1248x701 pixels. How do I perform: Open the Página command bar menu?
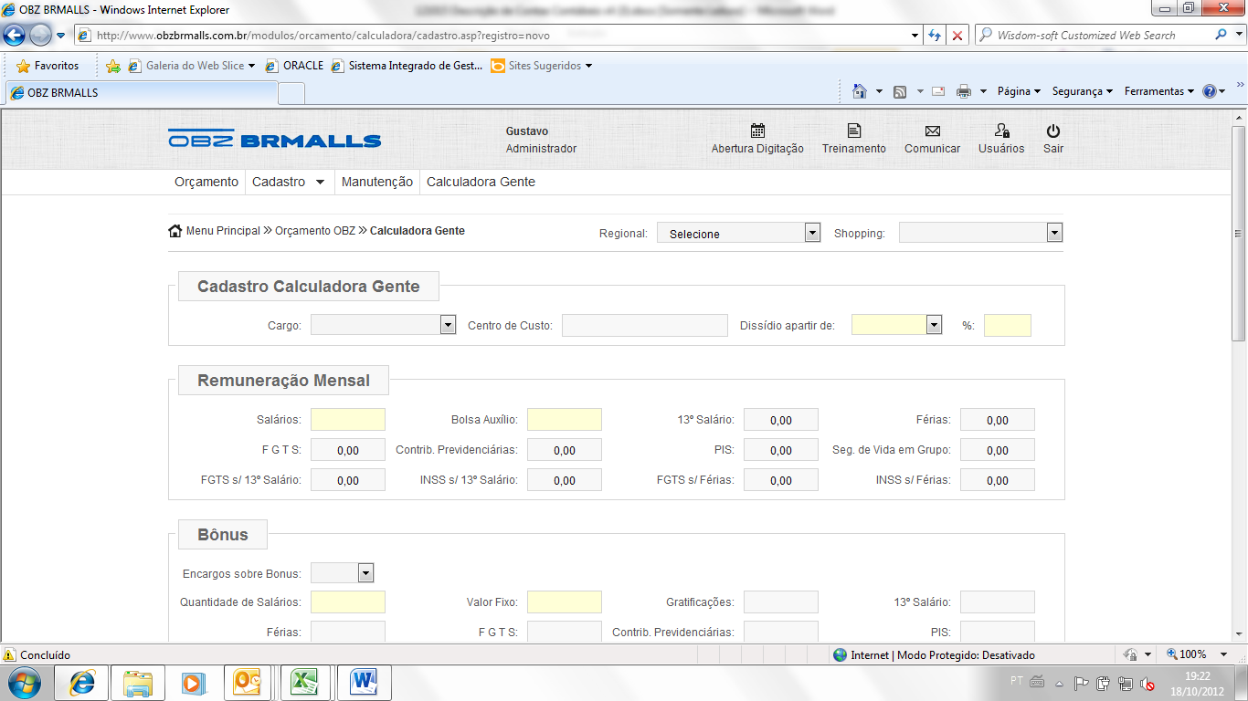click(1019, 91)
